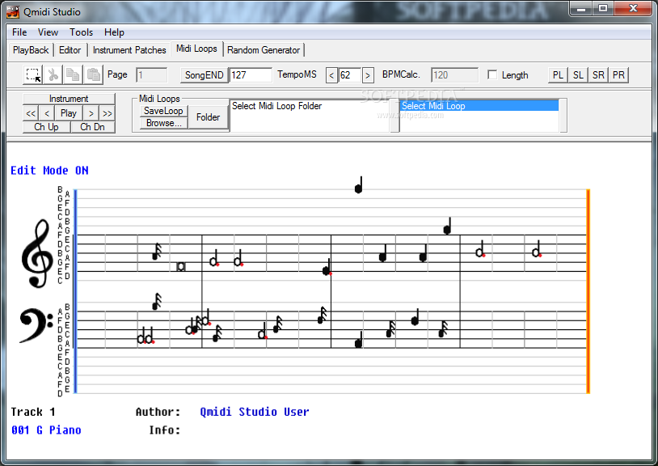658x466 pixels.
Task: Click the SL button
Action: point(578,75)
